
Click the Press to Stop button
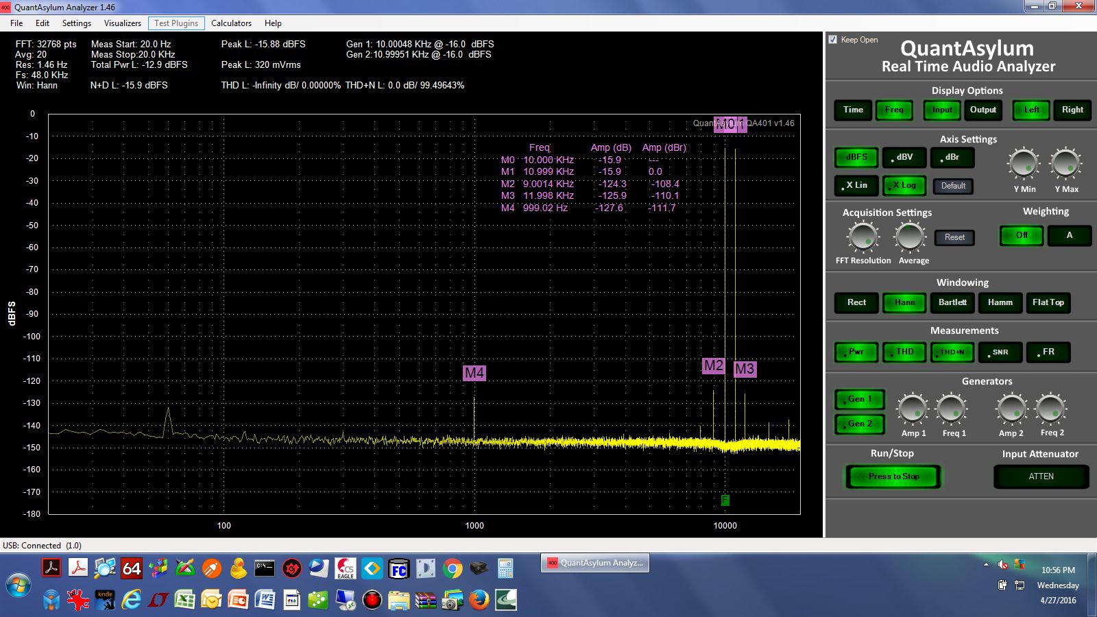(x=893, y=476)
